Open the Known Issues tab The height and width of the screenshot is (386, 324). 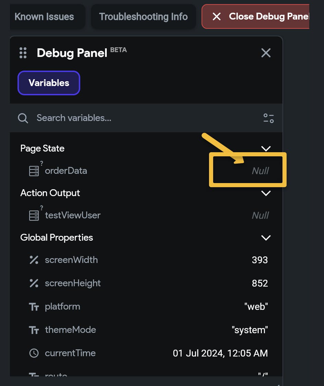pos(44,17)
